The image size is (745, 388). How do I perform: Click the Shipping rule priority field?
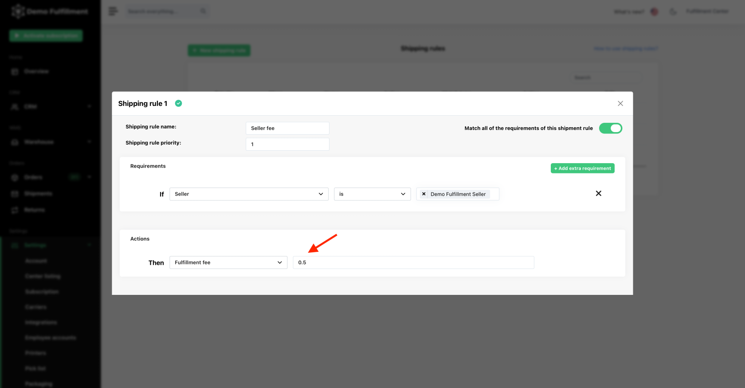coord(287,144)
